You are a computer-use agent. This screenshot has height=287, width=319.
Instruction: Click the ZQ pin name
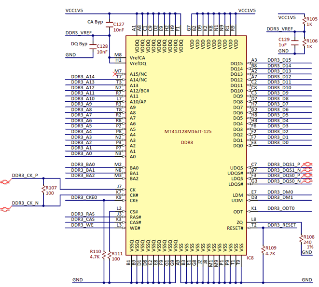(x=240, y=222)
